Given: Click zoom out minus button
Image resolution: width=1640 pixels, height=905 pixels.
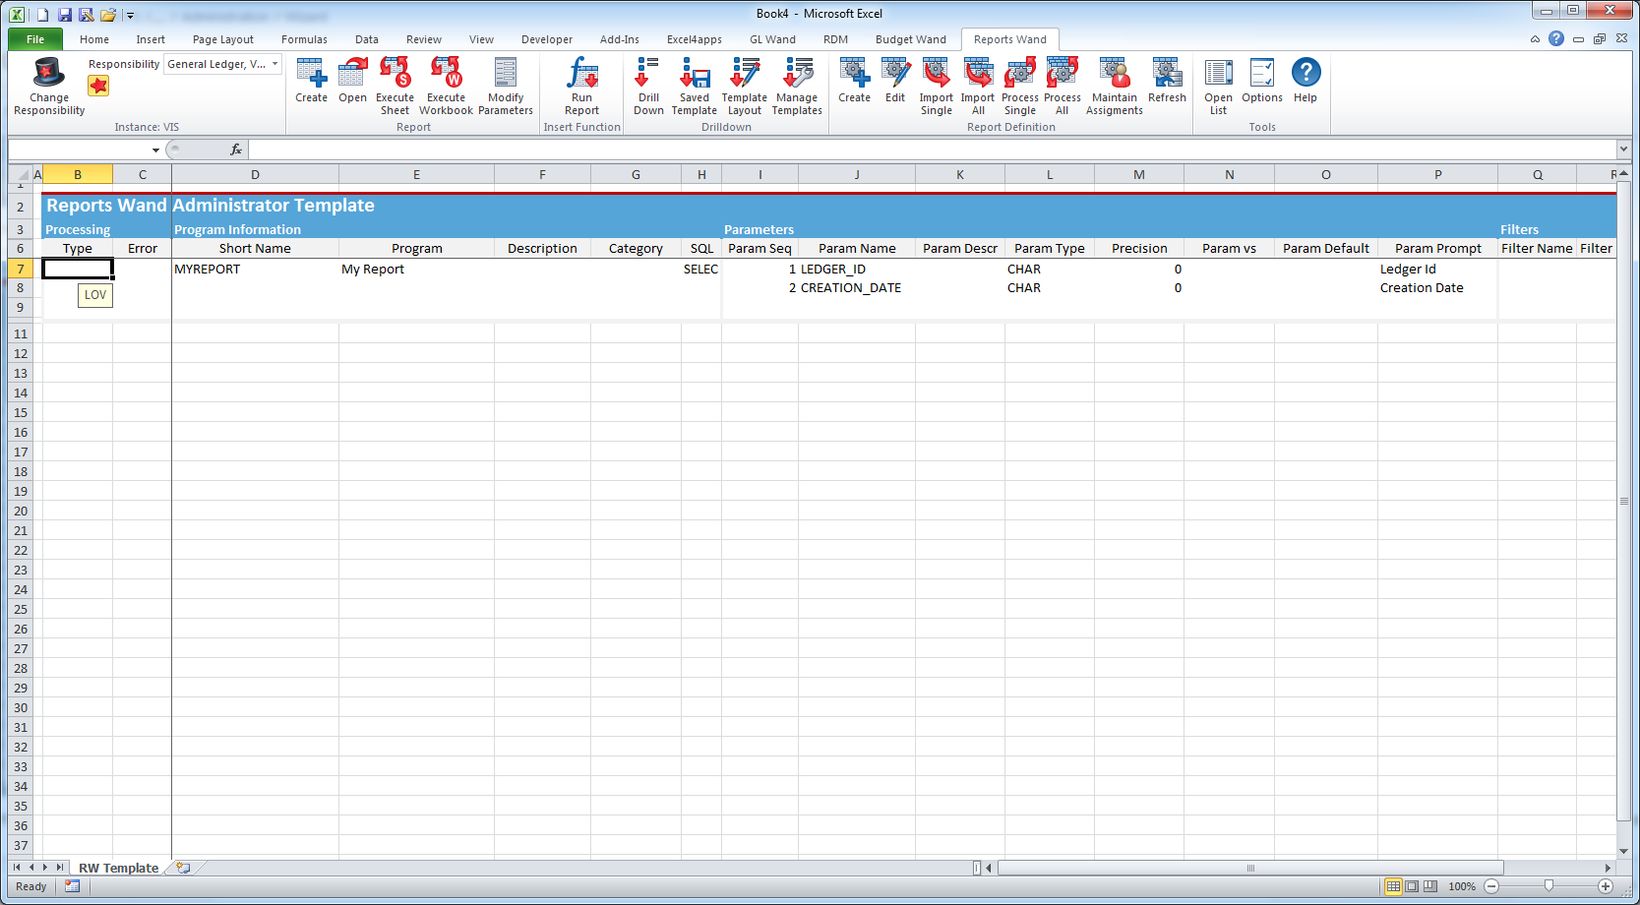Looking at the screenshot, I should (x=1491, y=886).
